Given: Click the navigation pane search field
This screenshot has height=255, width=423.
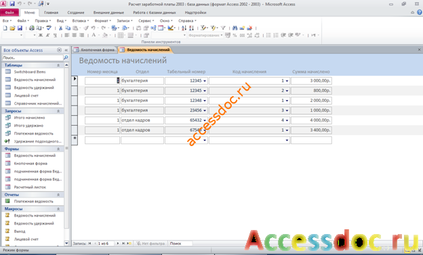Looking at the screenshot, I should [x=33, y=57].
